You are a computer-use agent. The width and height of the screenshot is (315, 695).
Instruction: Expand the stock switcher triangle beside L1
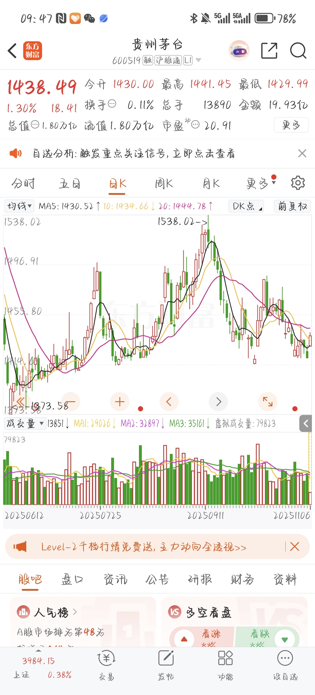point(198,60)
